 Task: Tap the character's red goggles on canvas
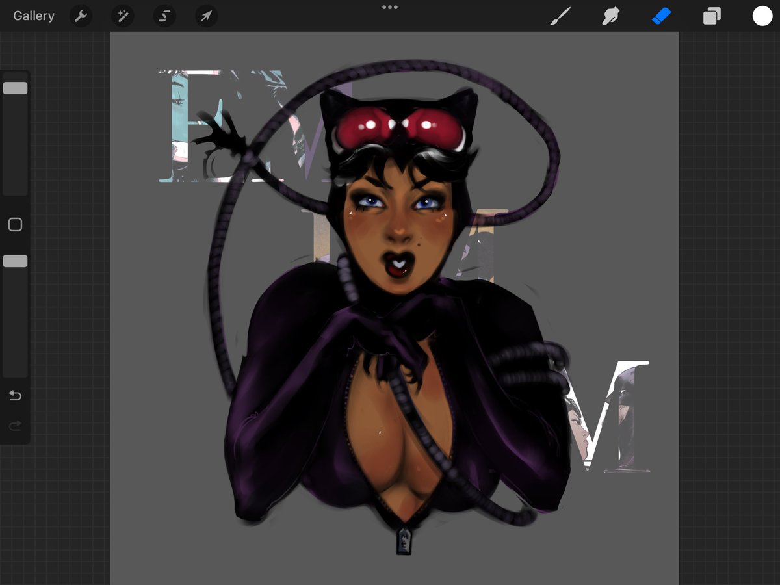click(398, 129)
